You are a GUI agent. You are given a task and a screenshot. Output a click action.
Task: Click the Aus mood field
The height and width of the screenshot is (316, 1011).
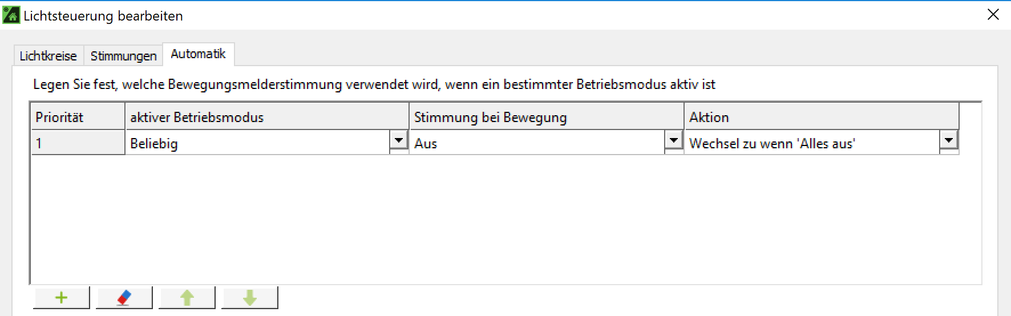point(536,143)
